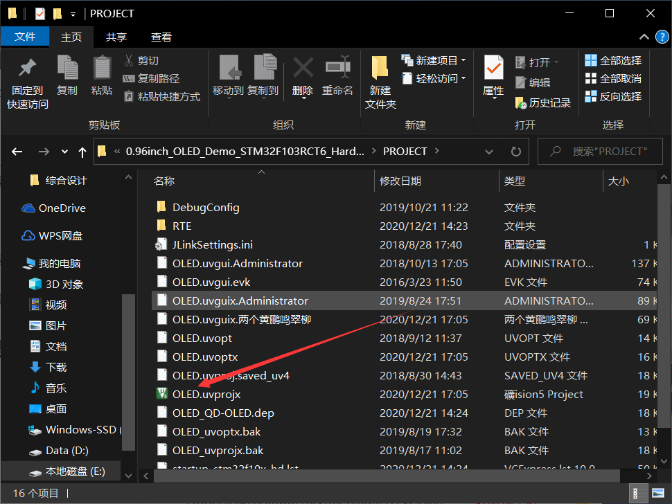The image size is (672, 504).
Task: Select OLED_uvprojx.bak file
Action: click(x=218, y=451)
